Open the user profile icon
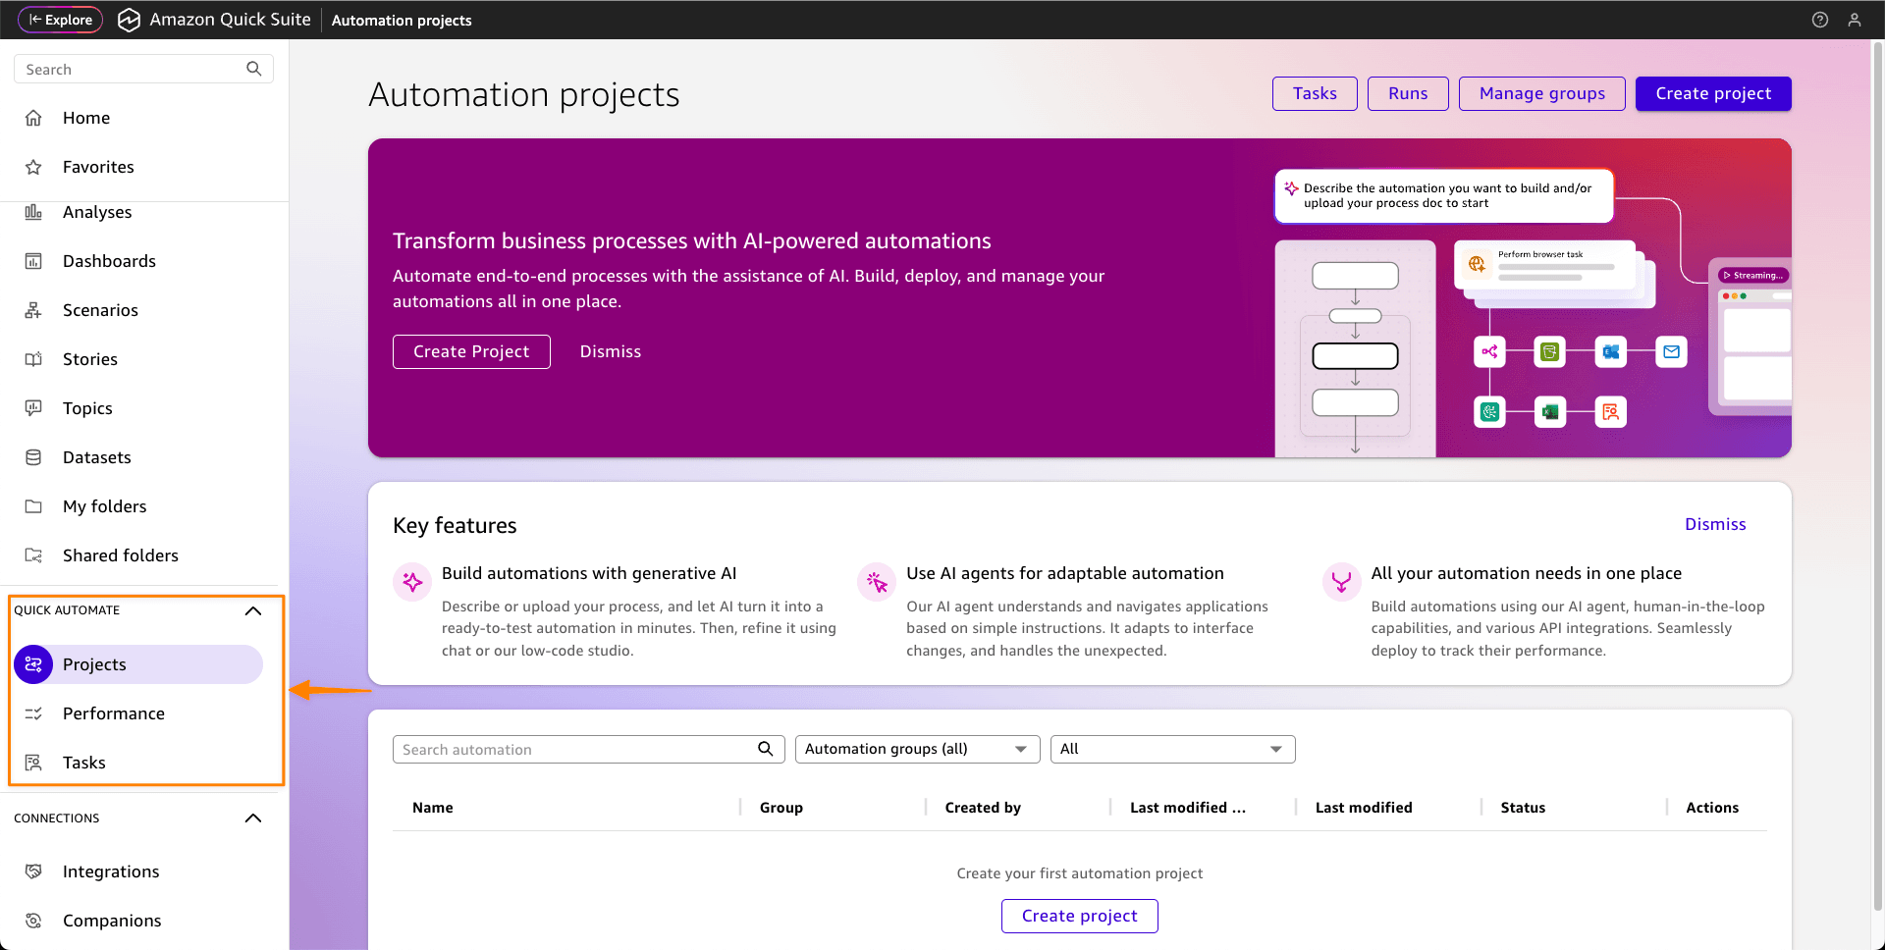 click(x=1854, y=20)
